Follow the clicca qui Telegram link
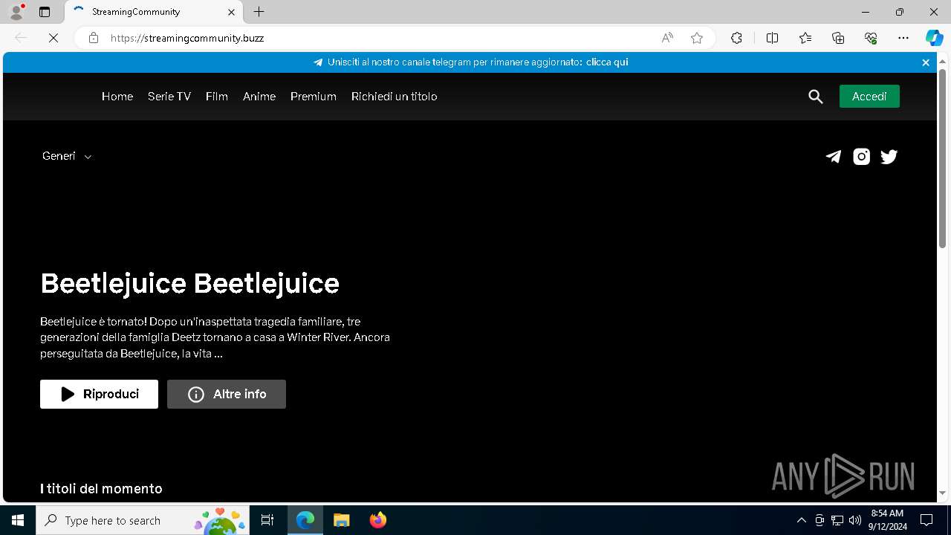951x535 pixels. point(607,62)
